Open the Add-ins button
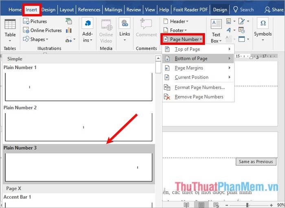The height and width of the screenshot is (208, 285). click(88, 30)
